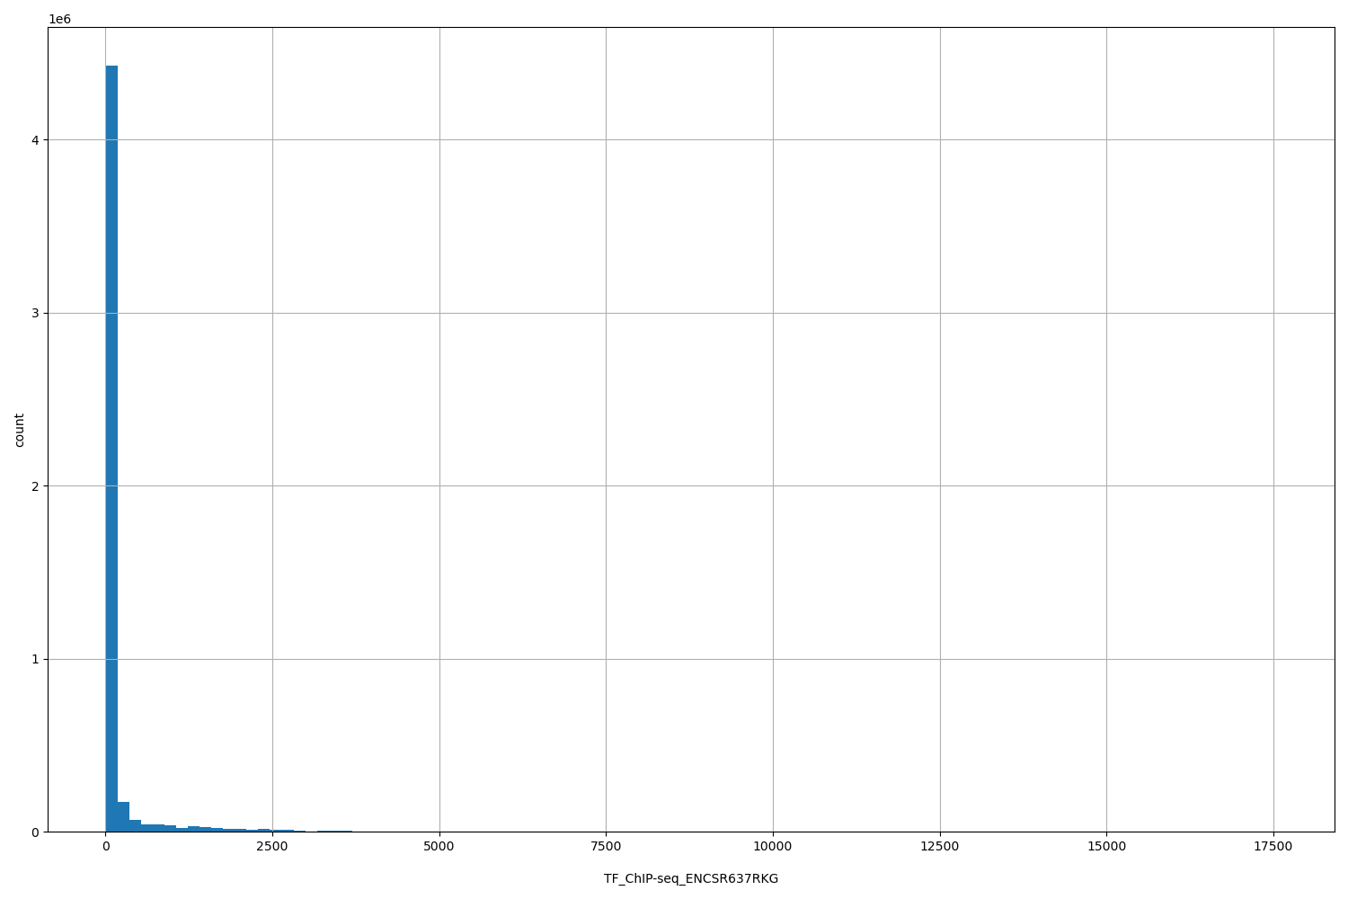Image resolution: width=1348 pixels, height=899 pixels.
Task: Click the tallest histogram bar near zero
Action: [111, 449]
